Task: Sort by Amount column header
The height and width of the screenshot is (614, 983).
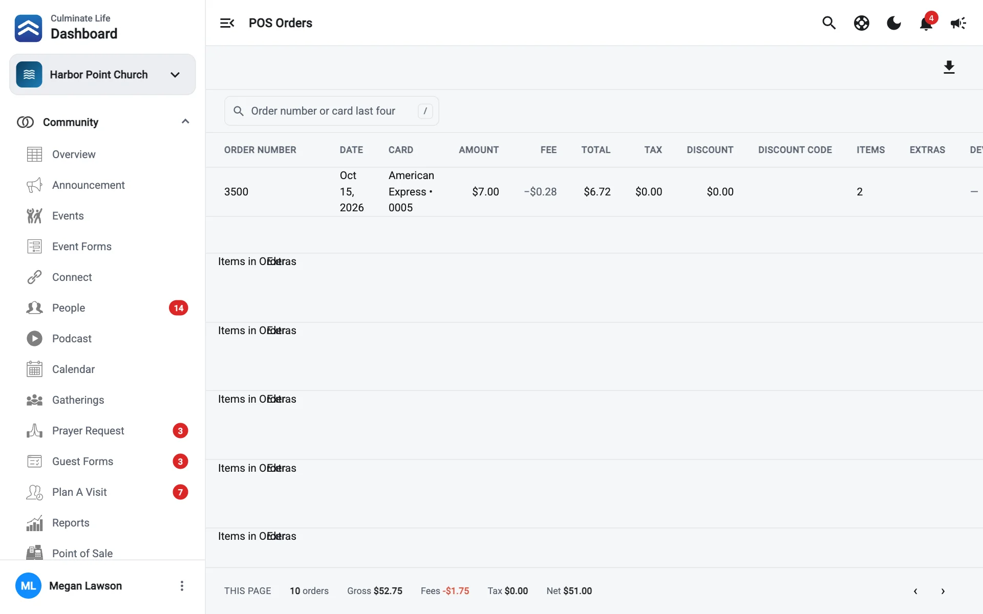Action: click(479, 150)
